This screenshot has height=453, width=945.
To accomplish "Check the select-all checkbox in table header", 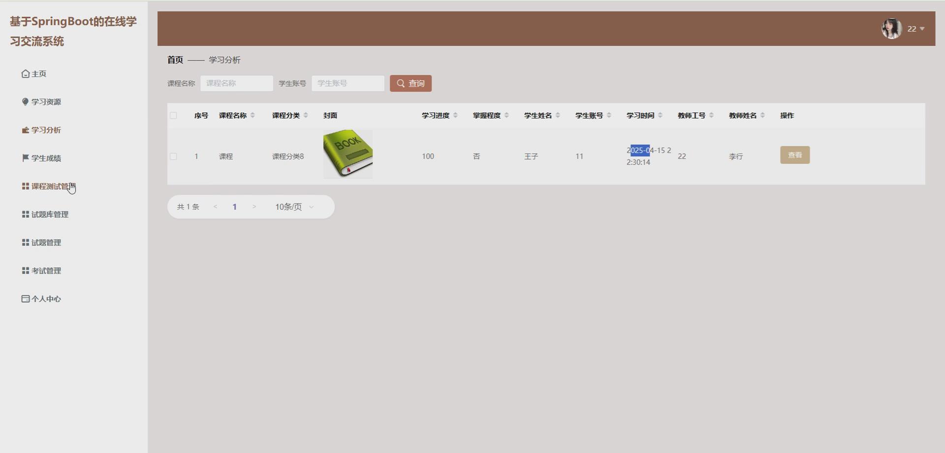I will (174, 115).
